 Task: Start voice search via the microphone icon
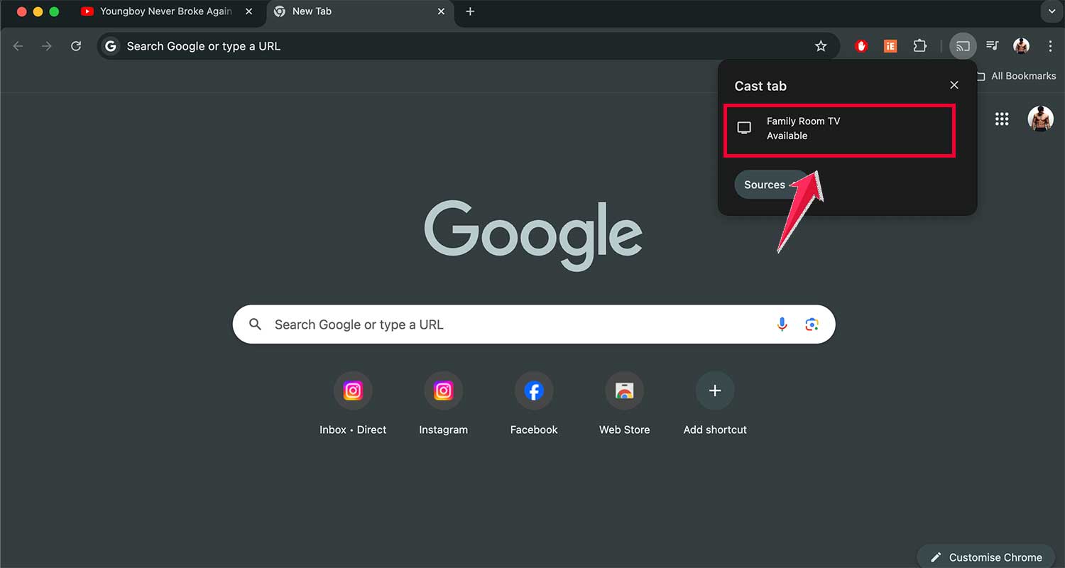(x=782, y=324)
